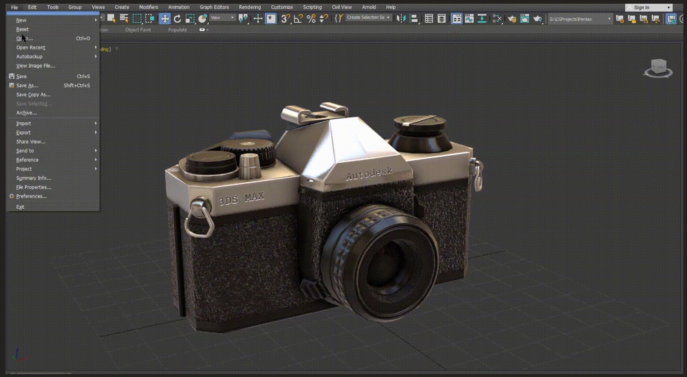Screen dimensions: 687x377
Task: Click the Render Production teapot icon
Action: tap(537, 19)
